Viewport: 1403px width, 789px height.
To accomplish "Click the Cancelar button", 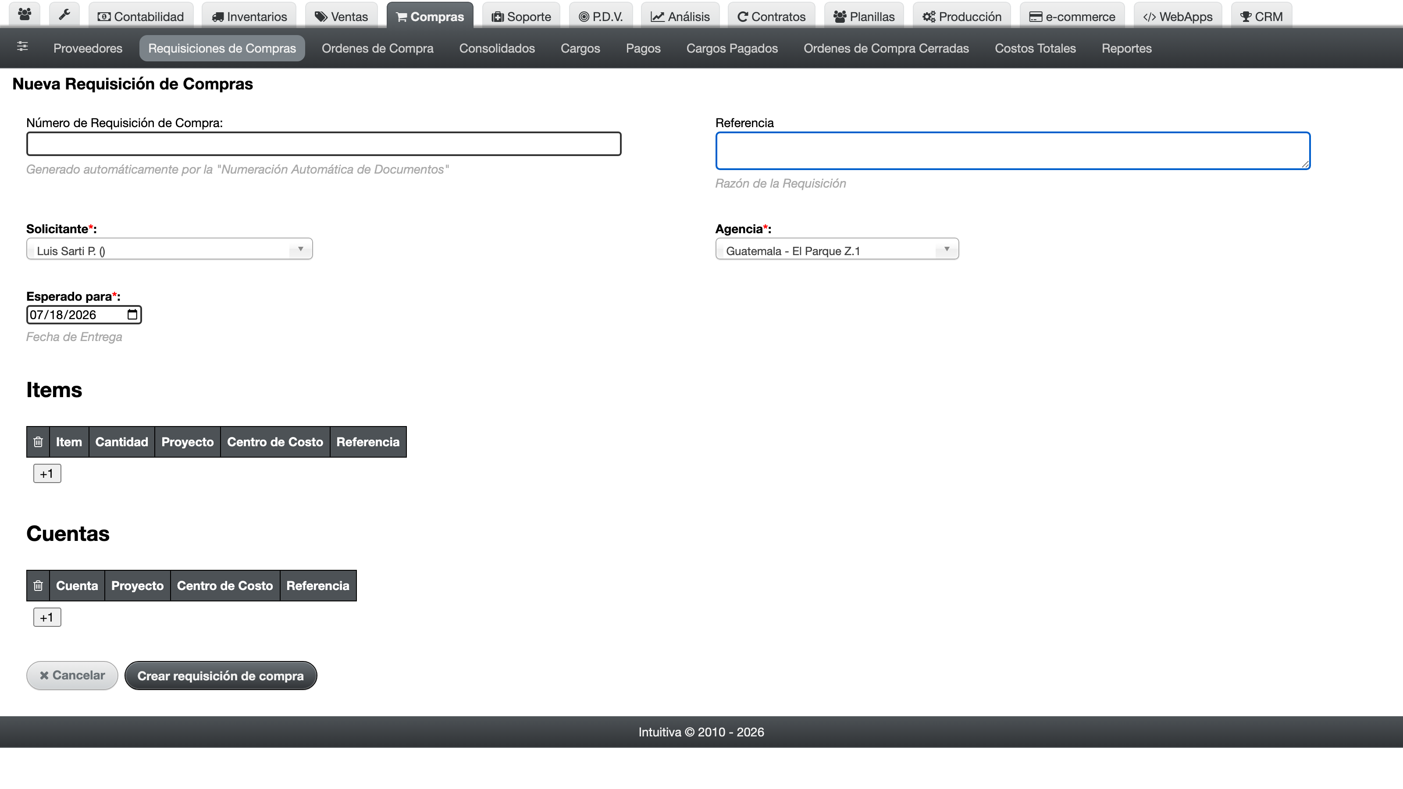I will (x=72, y=675).
